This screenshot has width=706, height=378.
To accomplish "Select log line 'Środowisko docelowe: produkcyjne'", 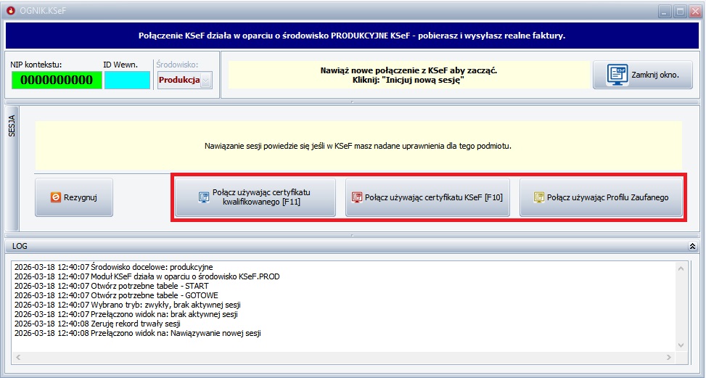I will point(113,267).
